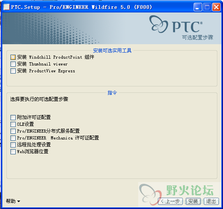
Task: Exit setup with the 退出 button
Action: [211, 201]
